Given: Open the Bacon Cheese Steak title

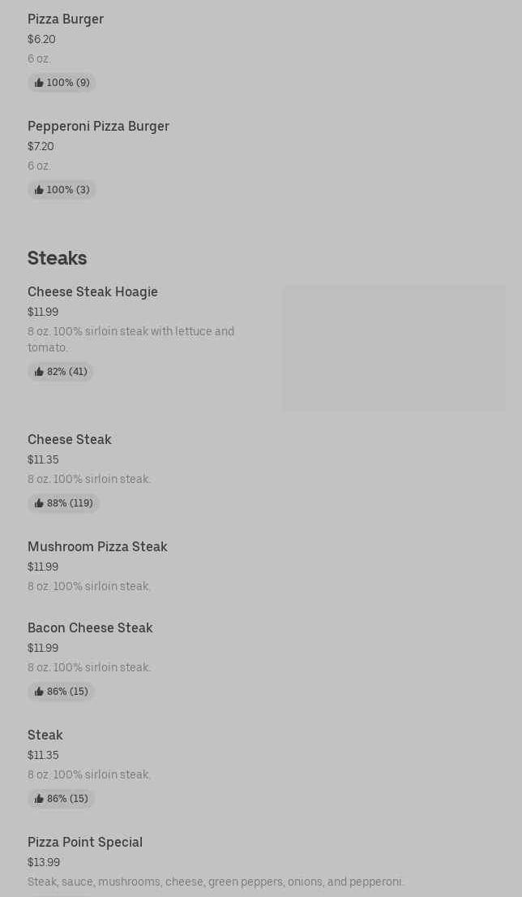Looking at the screenshot, I should click(x=90, y=627).
